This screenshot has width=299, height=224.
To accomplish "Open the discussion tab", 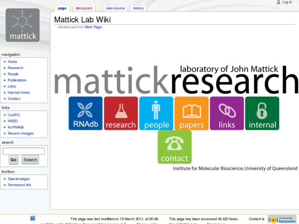I will (x=84, y=8).
